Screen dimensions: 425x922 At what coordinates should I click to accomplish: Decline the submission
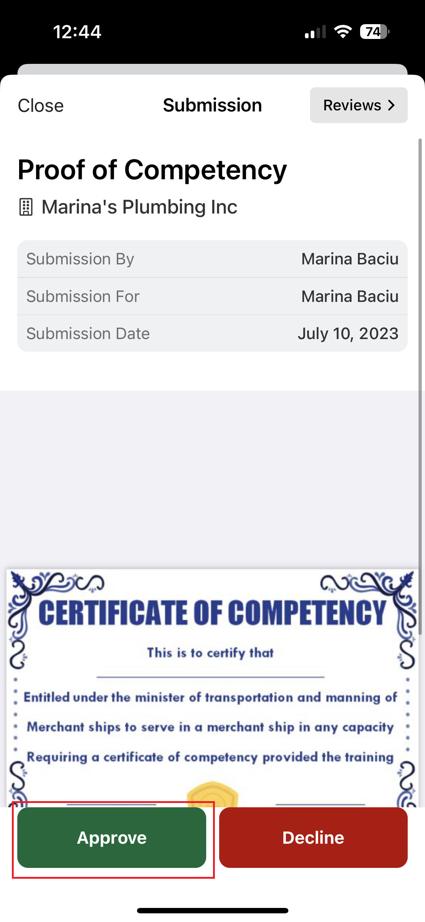313,837
